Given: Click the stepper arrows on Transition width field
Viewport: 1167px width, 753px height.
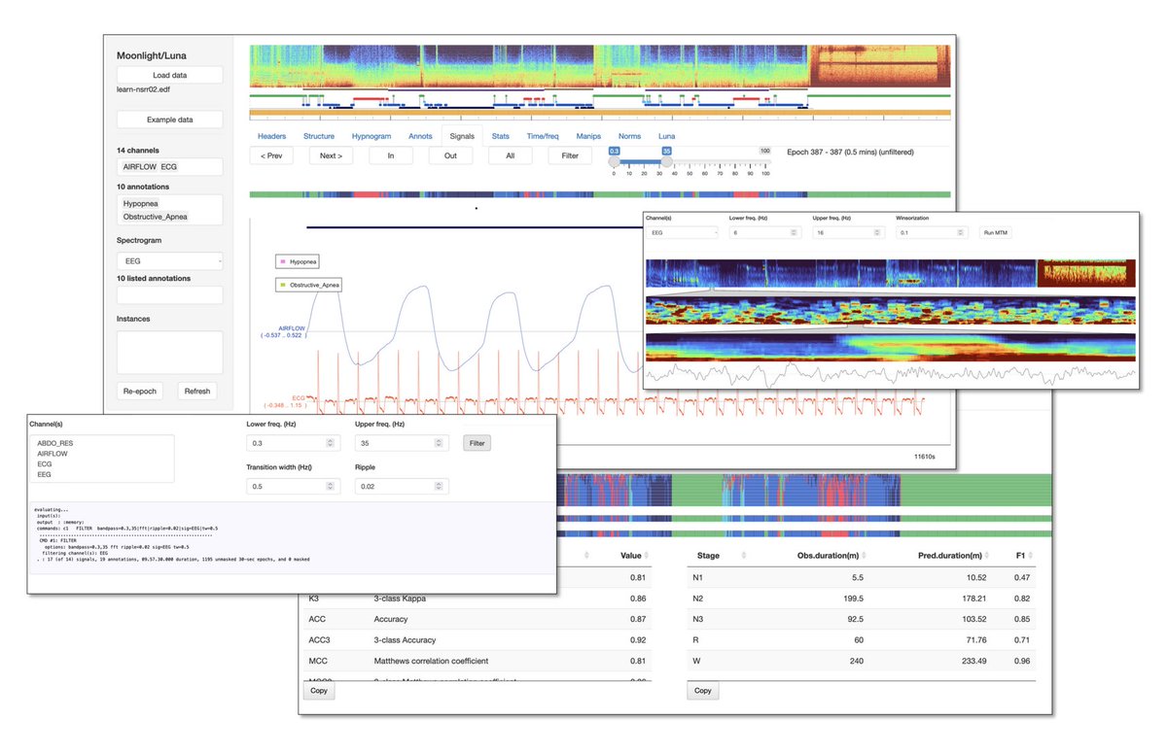Looking at the screenshot, I should coord(331,487).
